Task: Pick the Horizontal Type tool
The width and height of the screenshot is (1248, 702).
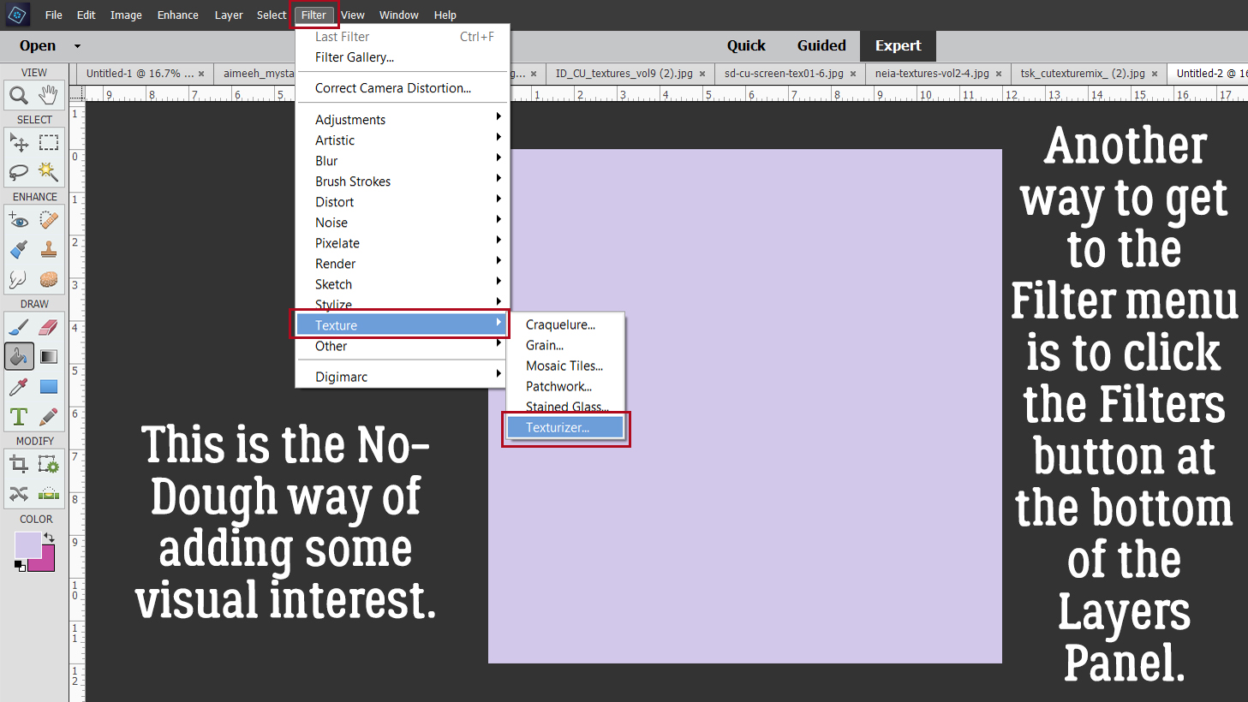Action: [x=18, y=417]
